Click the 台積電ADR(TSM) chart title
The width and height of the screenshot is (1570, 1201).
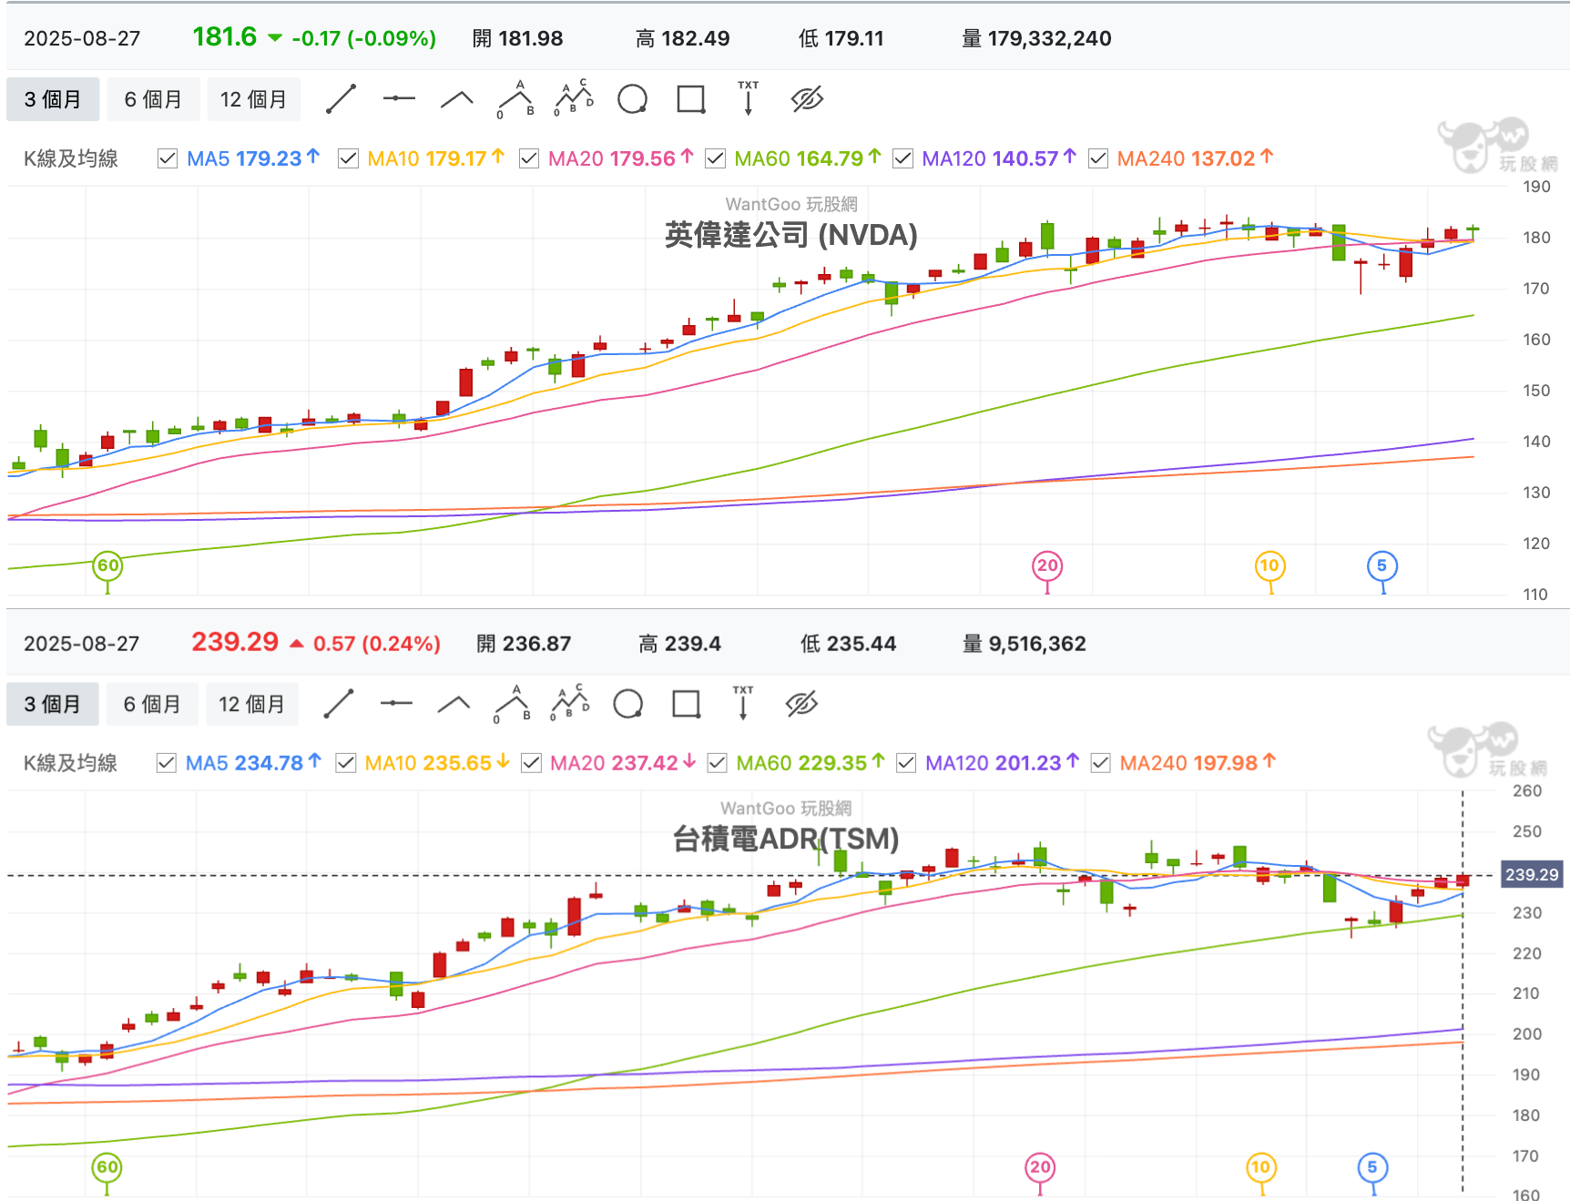point(786,839)
